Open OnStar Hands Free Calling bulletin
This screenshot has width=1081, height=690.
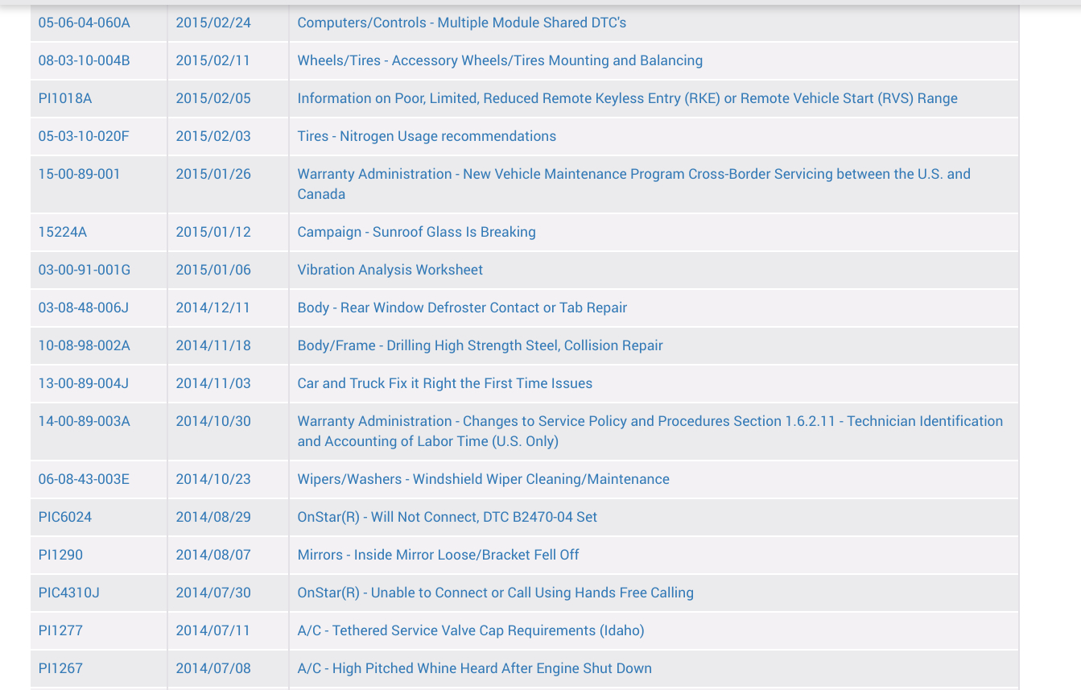coord(496,593)
